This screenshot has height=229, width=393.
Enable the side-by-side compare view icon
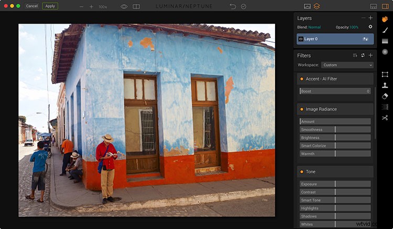(x=136, y=6)
